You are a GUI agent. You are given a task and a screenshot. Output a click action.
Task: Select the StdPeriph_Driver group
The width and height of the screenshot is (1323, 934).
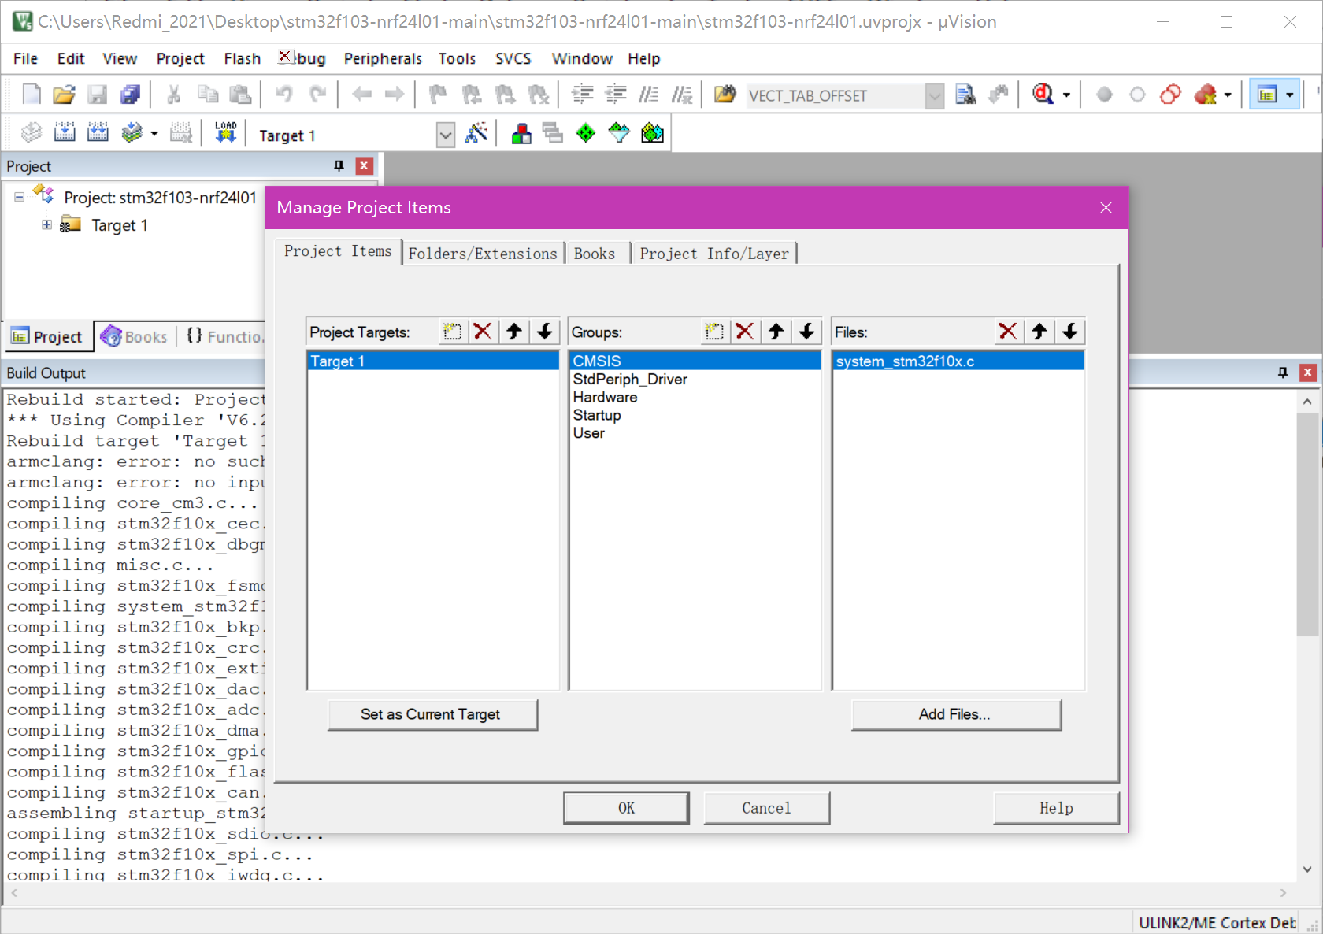click(695, 380)
